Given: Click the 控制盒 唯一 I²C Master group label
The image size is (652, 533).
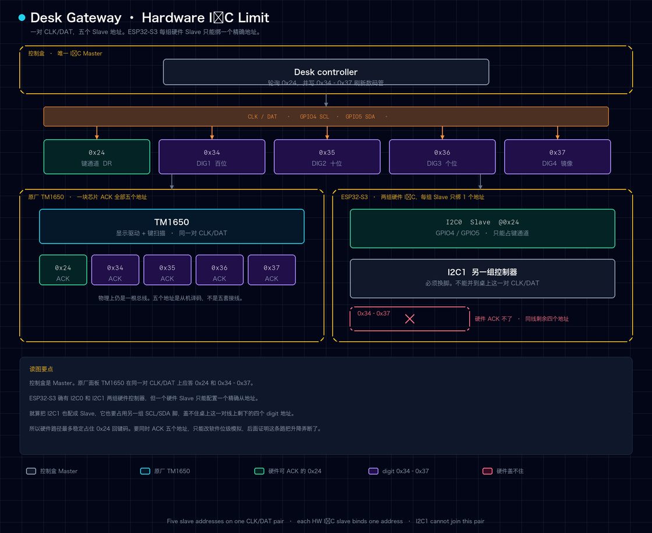Looking at the screenshot, I should [65, 53].
